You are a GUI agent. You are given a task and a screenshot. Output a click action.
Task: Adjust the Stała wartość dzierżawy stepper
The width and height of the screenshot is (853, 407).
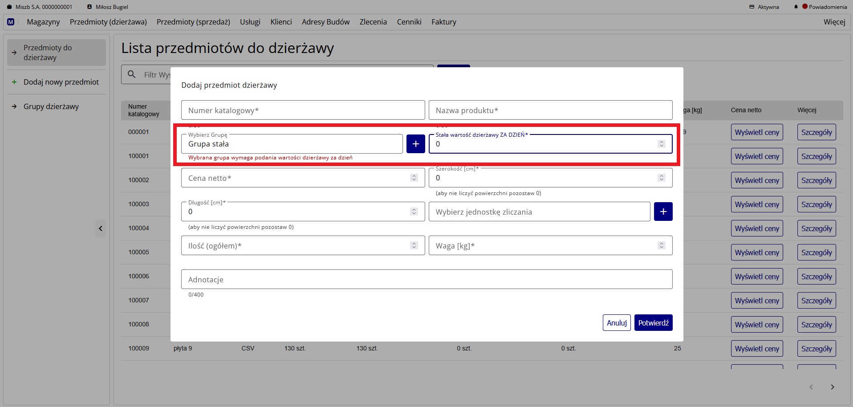661,144
